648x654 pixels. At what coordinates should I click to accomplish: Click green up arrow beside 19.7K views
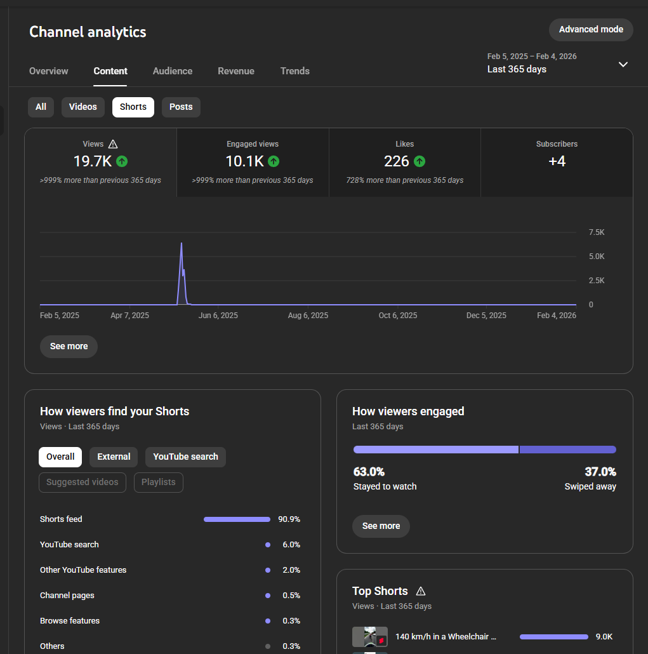point(122,161)
